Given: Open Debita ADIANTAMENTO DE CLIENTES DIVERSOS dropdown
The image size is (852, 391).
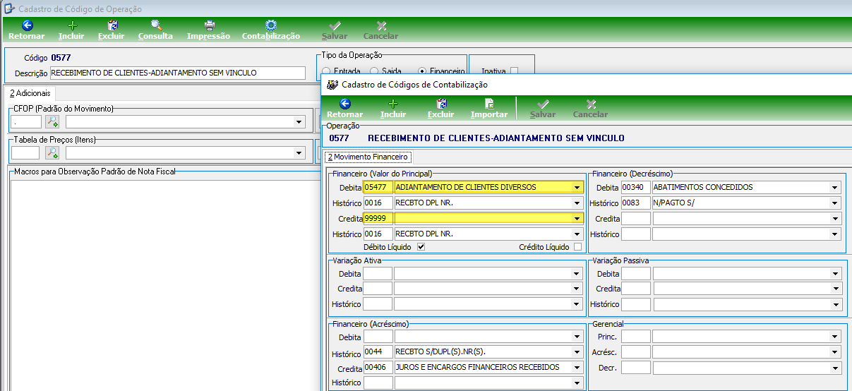Looking at the screenshot, I should coord(577,188).
